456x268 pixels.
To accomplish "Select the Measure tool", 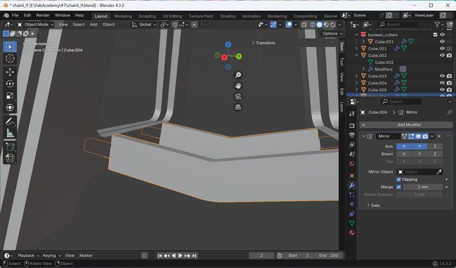I will click(x=10, y=133).
